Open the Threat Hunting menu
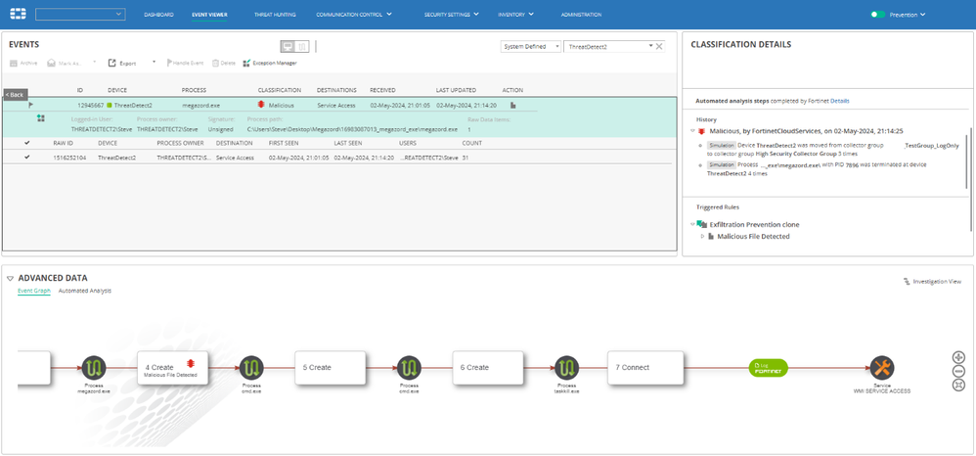Viewport: 976px width, 456px height. click(273, 15)
